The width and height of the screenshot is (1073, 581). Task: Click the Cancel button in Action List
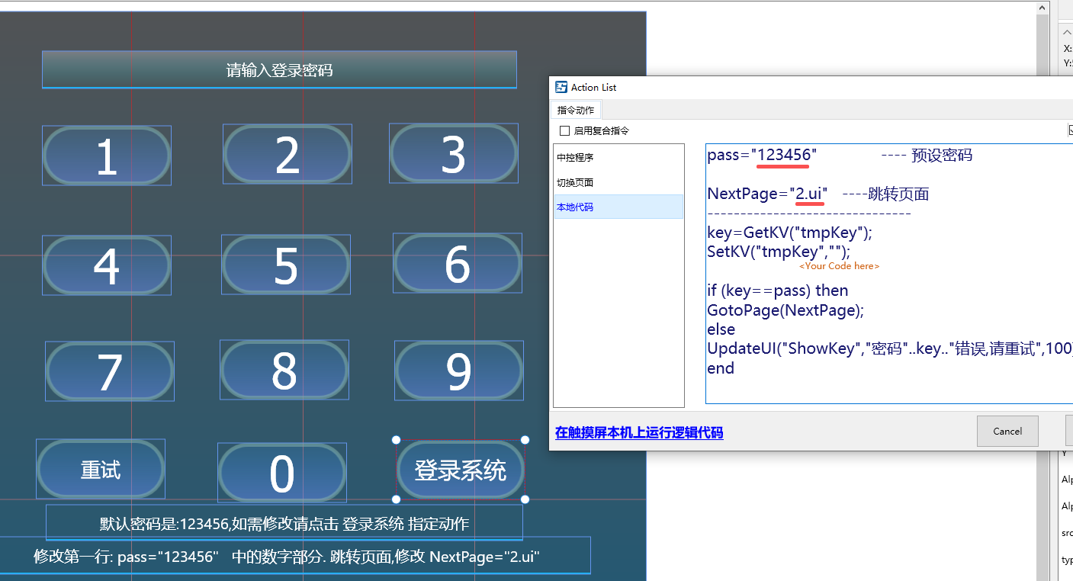[1007, 431]
